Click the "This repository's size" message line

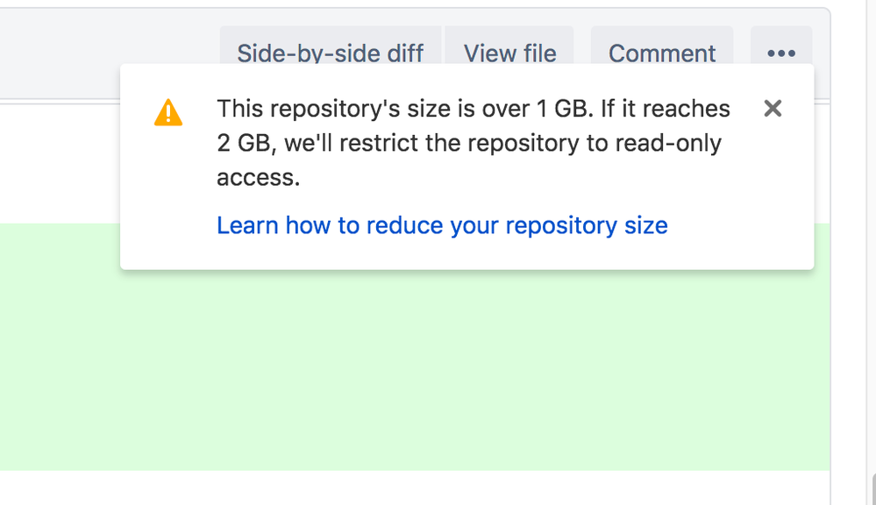(x=474, y=109)
